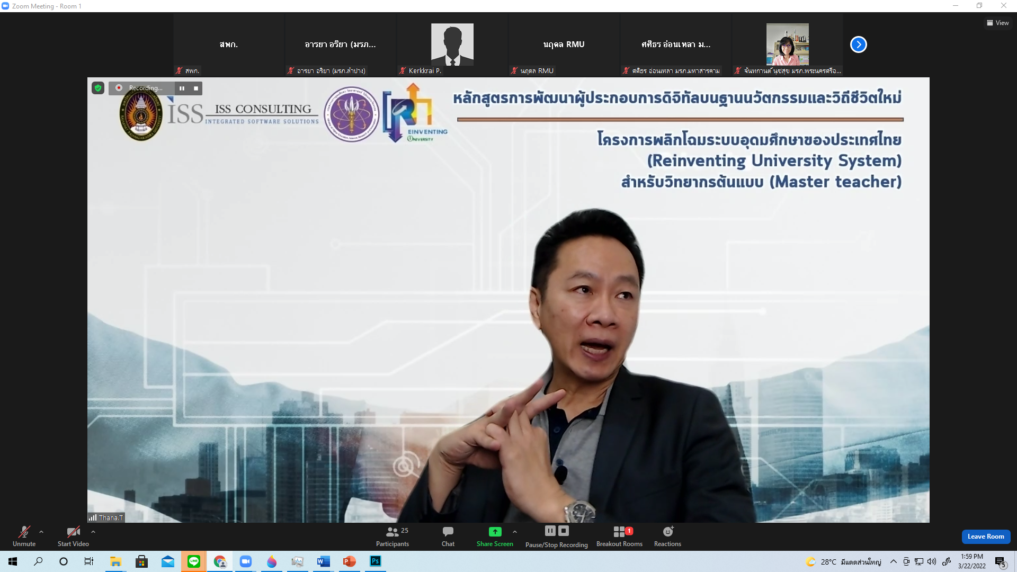Open Breakout Rooms
This screenshot has width=1017, height=572.
(619, 536)
